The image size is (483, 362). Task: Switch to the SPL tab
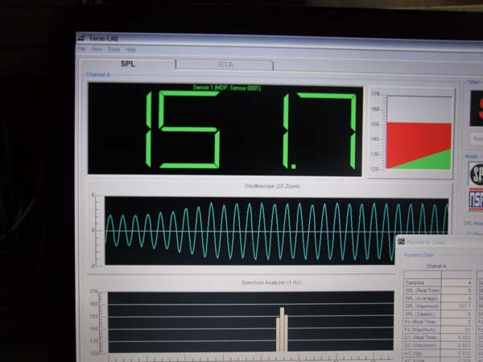[128, 64]
